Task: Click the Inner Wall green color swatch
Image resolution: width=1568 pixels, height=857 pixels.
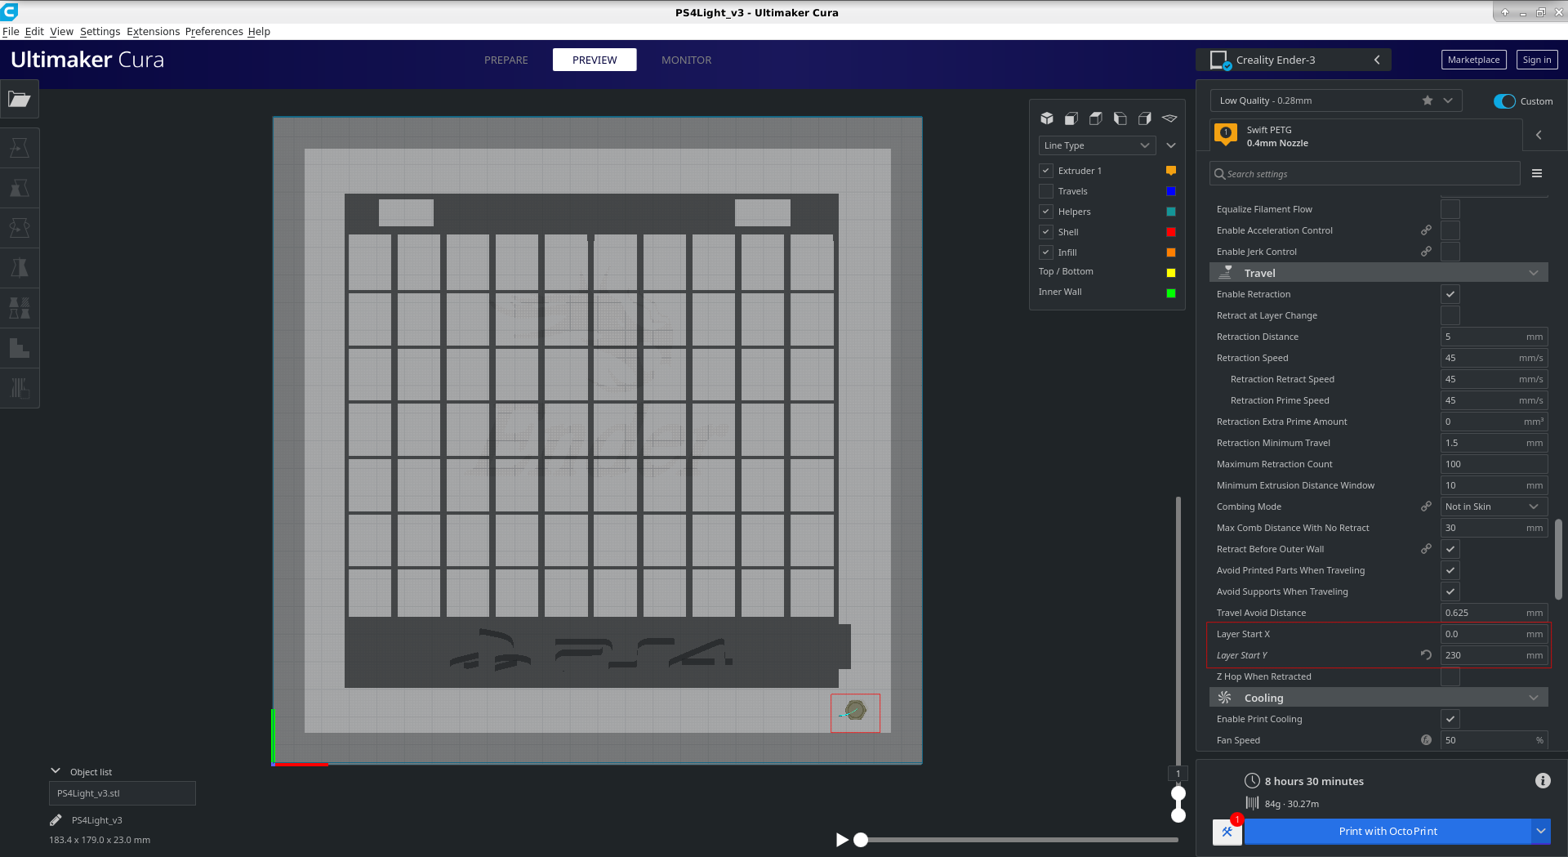Action: point(1171,293)
